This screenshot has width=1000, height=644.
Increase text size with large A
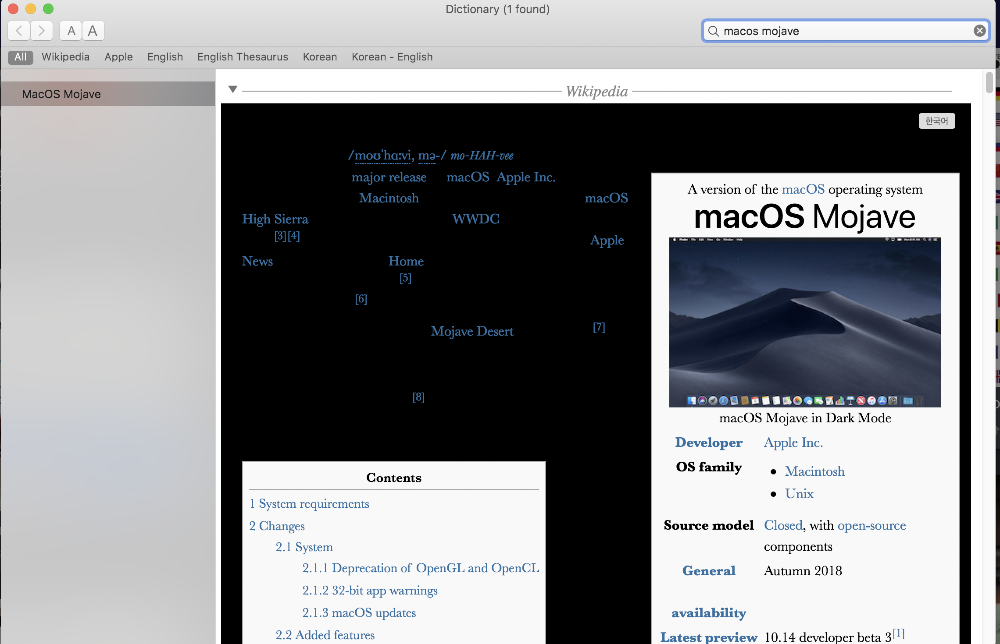[x=93, y=31]
